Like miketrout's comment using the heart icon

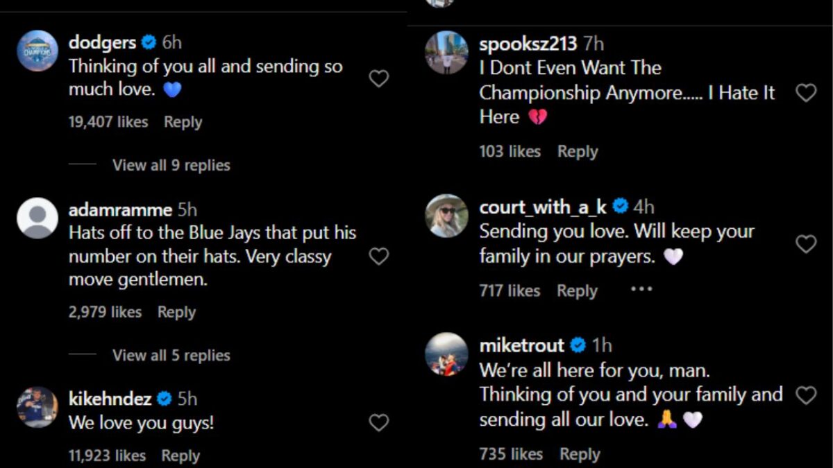click(x=806, y=395)
